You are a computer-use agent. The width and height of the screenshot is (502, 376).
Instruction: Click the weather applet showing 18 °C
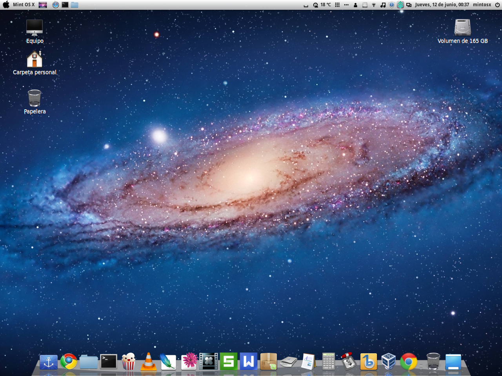pos(322,5)
